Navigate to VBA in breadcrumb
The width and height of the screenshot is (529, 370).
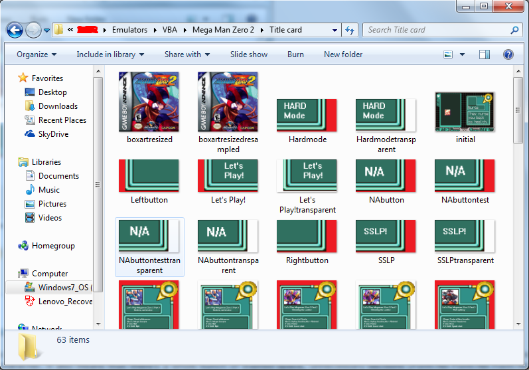[170, 30]
